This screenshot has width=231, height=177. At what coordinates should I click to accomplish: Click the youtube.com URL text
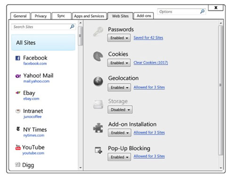33,153
